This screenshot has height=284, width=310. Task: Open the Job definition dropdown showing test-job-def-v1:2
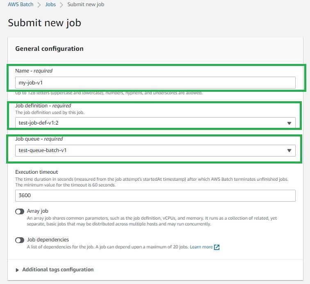tap(155, 123)
